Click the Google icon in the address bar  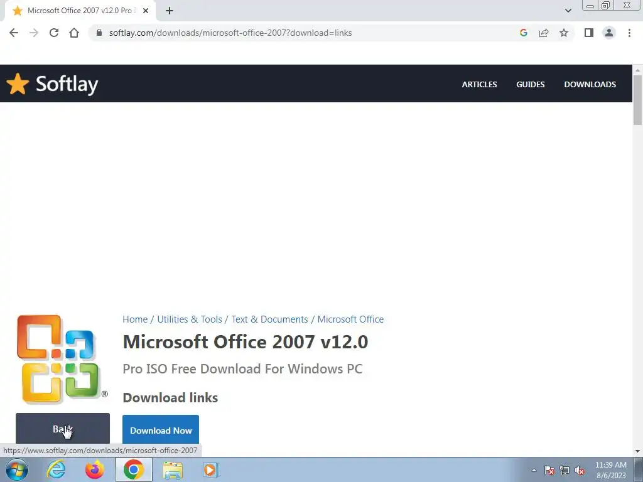[x=523, y=33]
